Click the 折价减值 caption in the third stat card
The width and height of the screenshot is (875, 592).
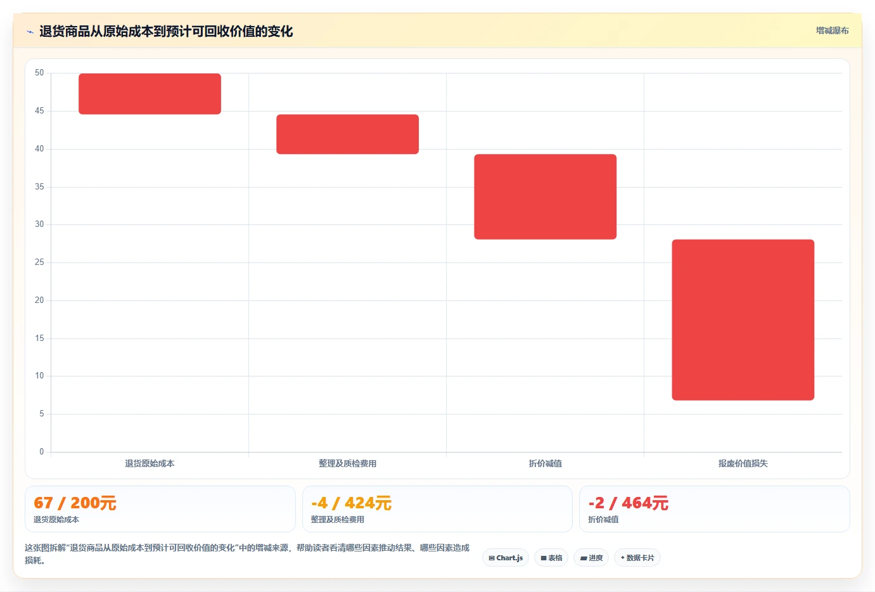click(x=603, y=519)
